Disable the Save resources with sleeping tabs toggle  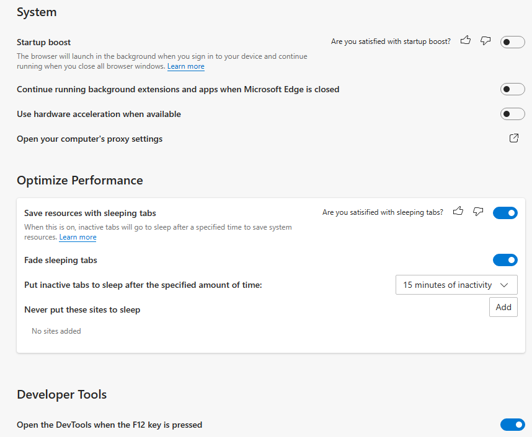tap(505, 212)
